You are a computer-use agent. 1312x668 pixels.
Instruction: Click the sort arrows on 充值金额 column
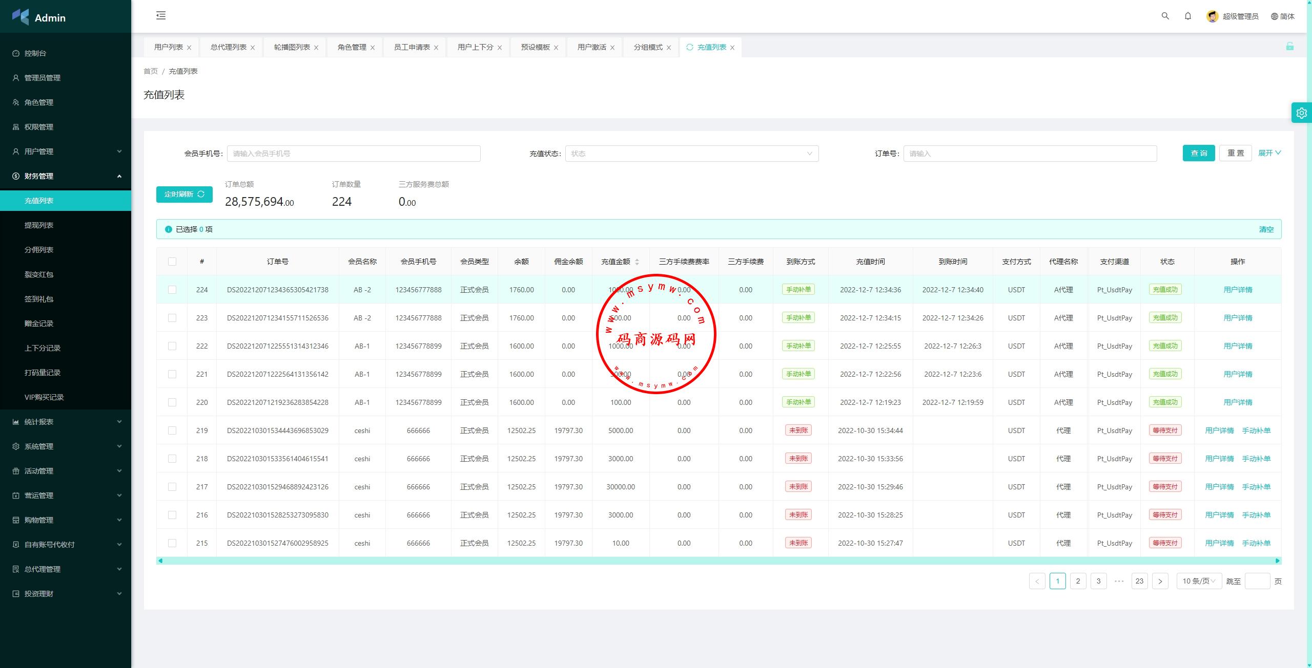(x=637, y=262)
